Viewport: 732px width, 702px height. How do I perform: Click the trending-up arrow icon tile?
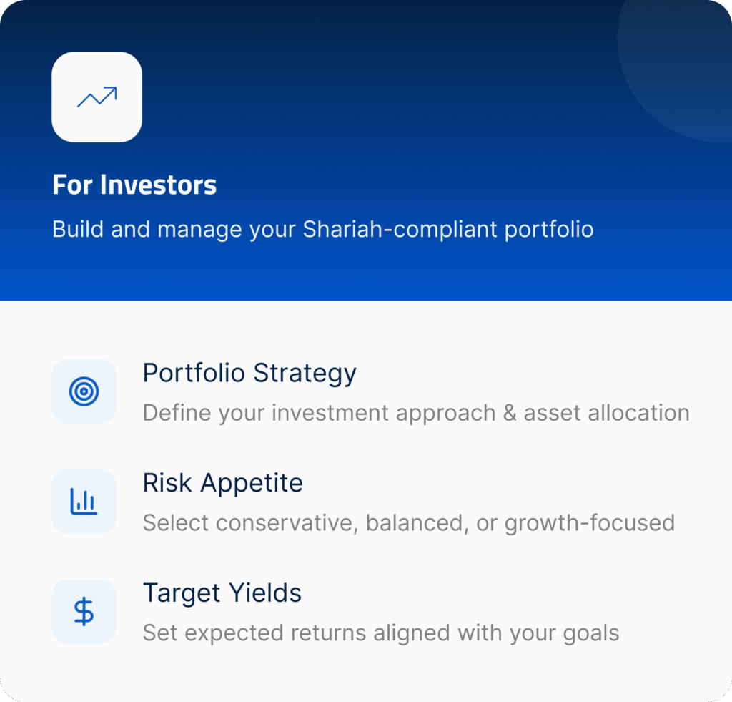click(x=97, y=97)
